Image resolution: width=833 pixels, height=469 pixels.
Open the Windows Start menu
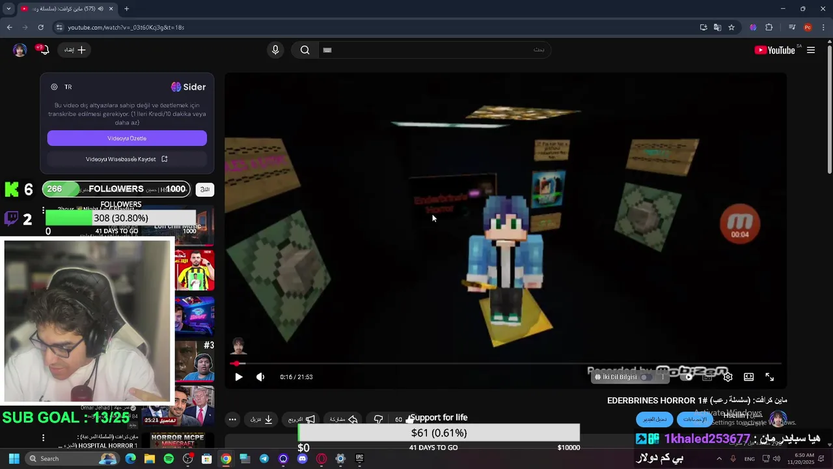point(14,459)
